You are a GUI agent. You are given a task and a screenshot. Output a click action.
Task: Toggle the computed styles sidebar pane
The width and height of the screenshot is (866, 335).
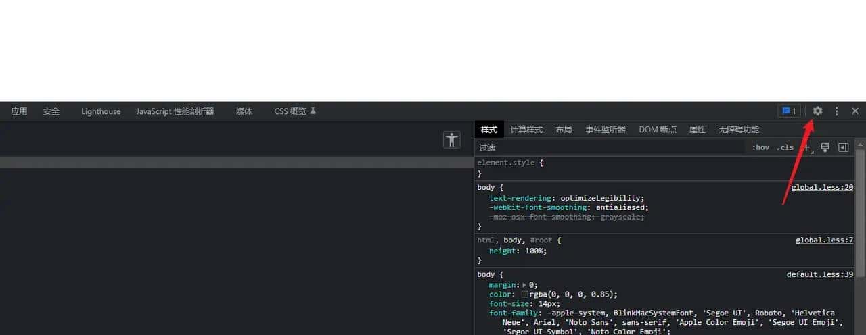(x=844, y=147)
